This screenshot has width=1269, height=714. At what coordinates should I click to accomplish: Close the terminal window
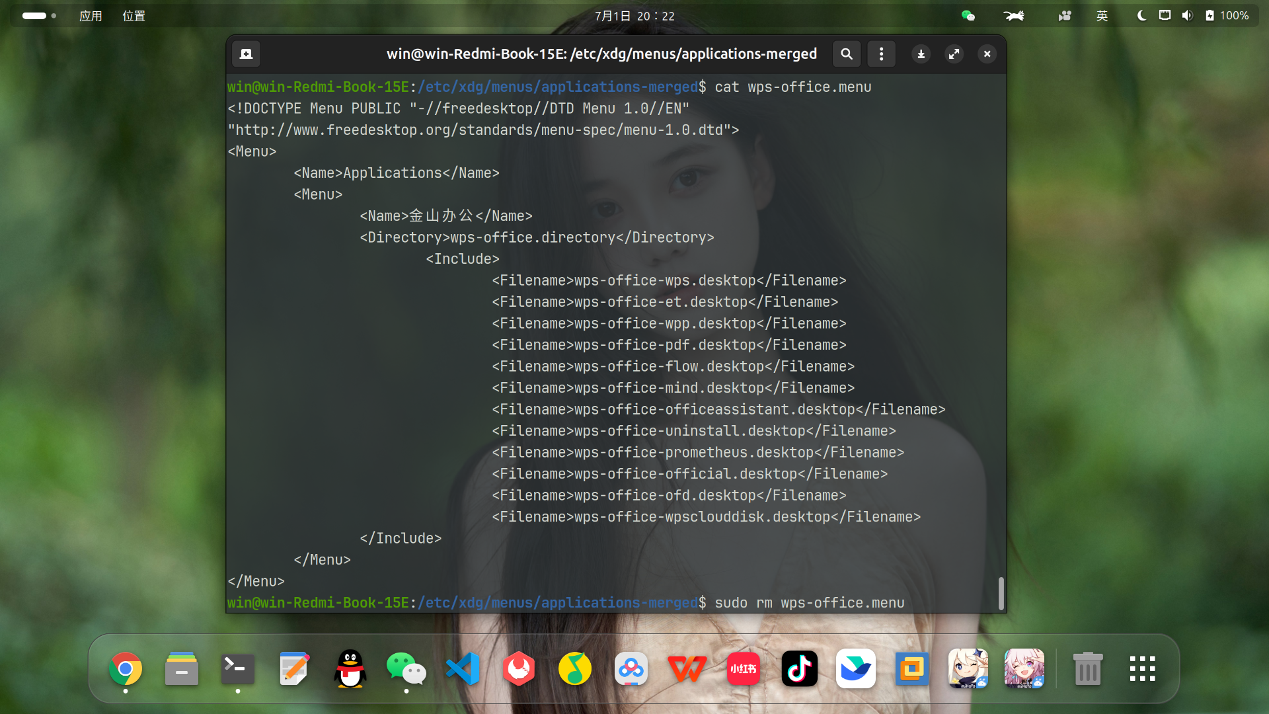pyautogui.click(x=987, y=54)
